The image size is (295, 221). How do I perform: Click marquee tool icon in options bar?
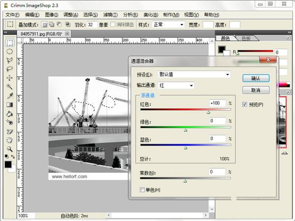10,24
